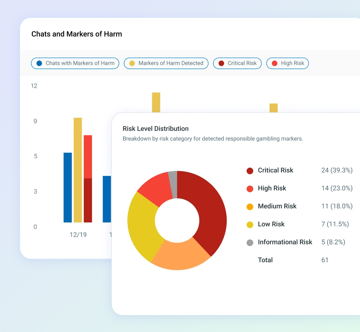The width and height of the screenshot is (360, 332).
Task: Click blue bar for 12/19
Action: pos(68,187)
